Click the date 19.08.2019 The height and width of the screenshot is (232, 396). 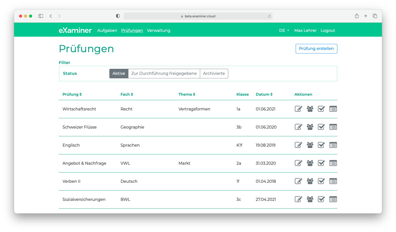pyautogui.click(x=266, y=145)
